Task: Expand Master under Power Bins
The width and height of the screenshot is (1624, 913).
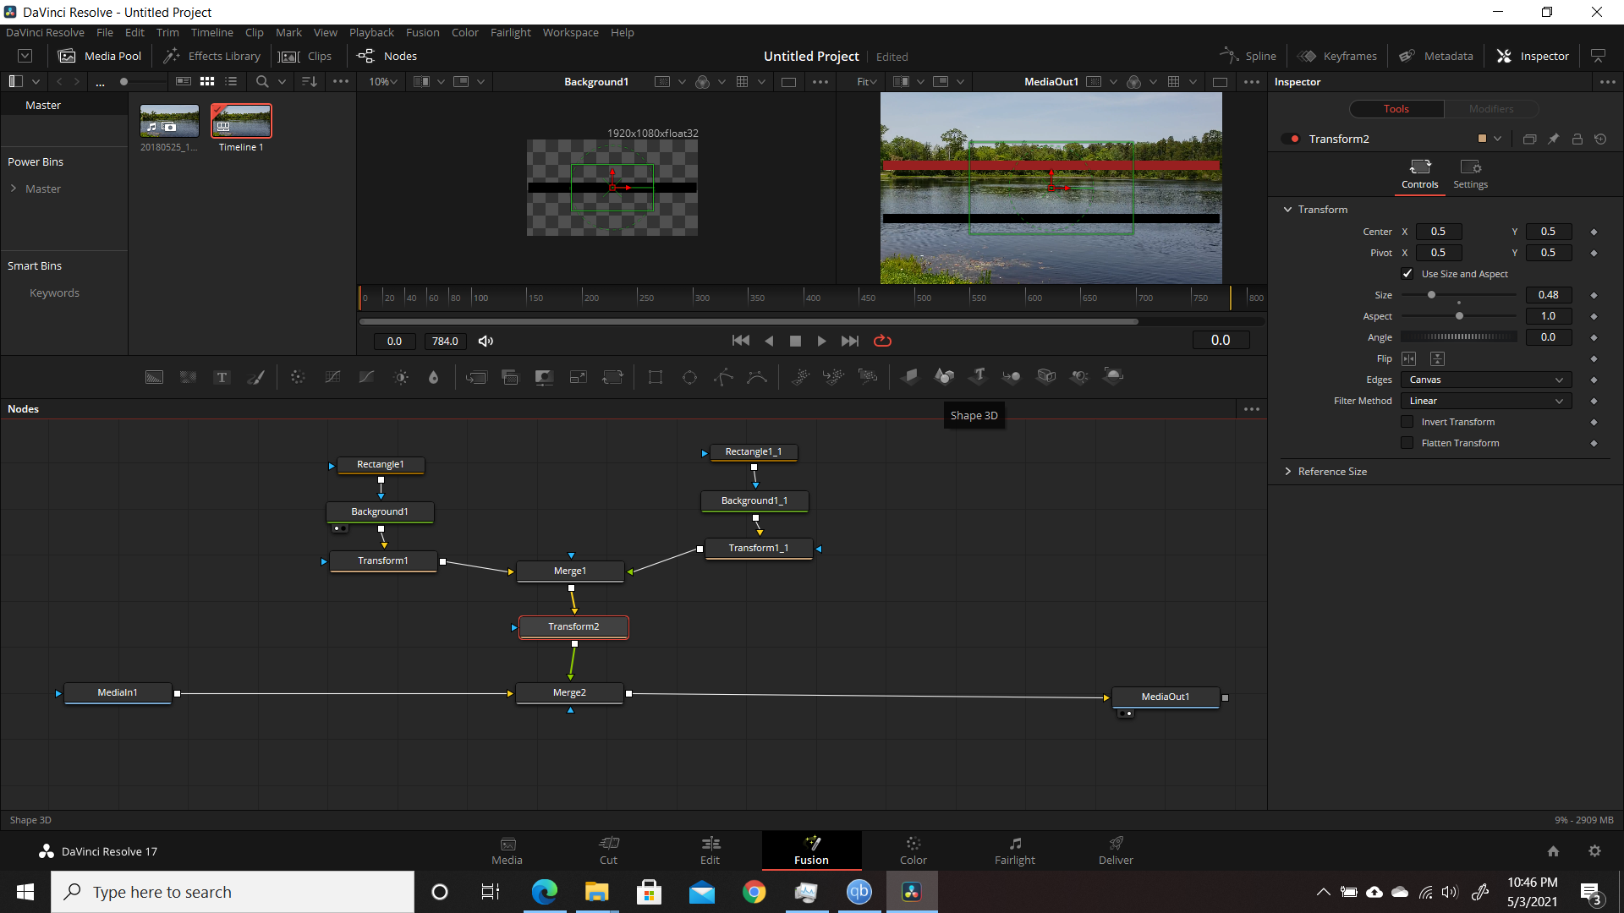Action: [14, 189]
